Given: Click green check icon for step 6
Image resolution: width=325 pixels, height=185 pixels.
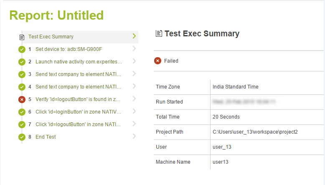Looking at the screenshot, I should click(x=22, y=112).
